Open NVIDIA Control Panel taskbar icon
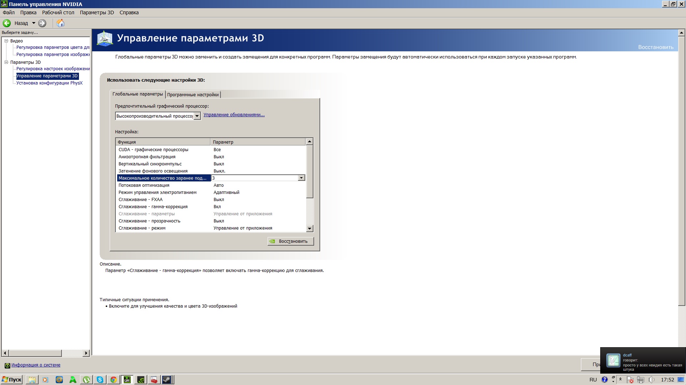Image resolution: width=686 pixels, height=385 pixels. 141,380
